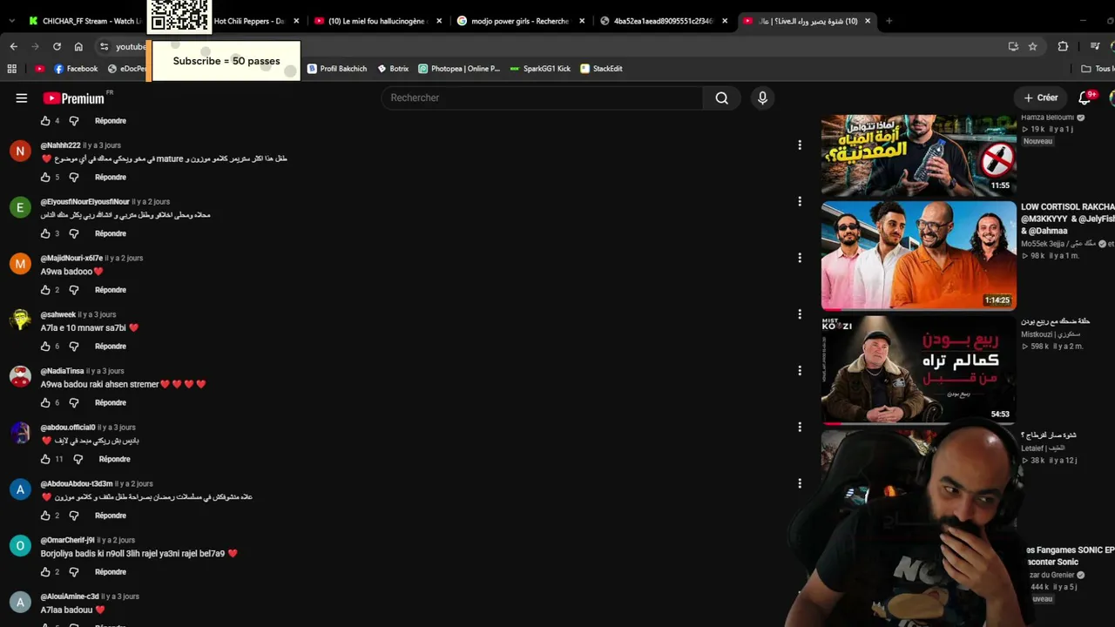This screenshot has height=627, width=1115.
Task: Dislike the comment by @OmarCherif-j9i
Action: point(74,572)
